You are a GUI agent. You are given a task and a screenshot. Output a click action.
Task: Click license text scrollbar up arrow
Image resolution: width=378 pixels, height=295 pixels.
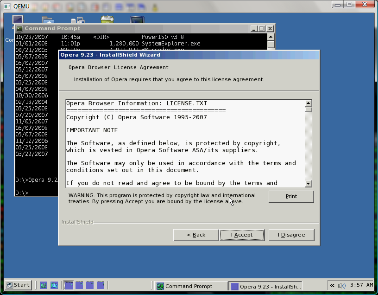[x=308, y=103]
